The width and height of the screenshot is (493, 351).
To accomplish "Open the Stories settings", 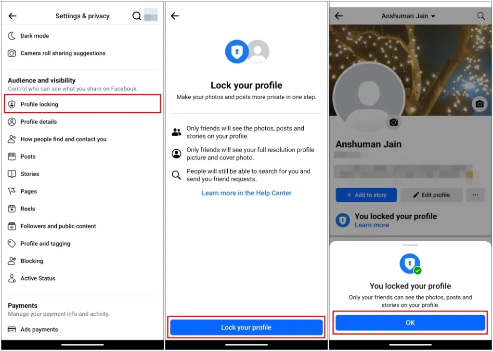I will (82, 174).
